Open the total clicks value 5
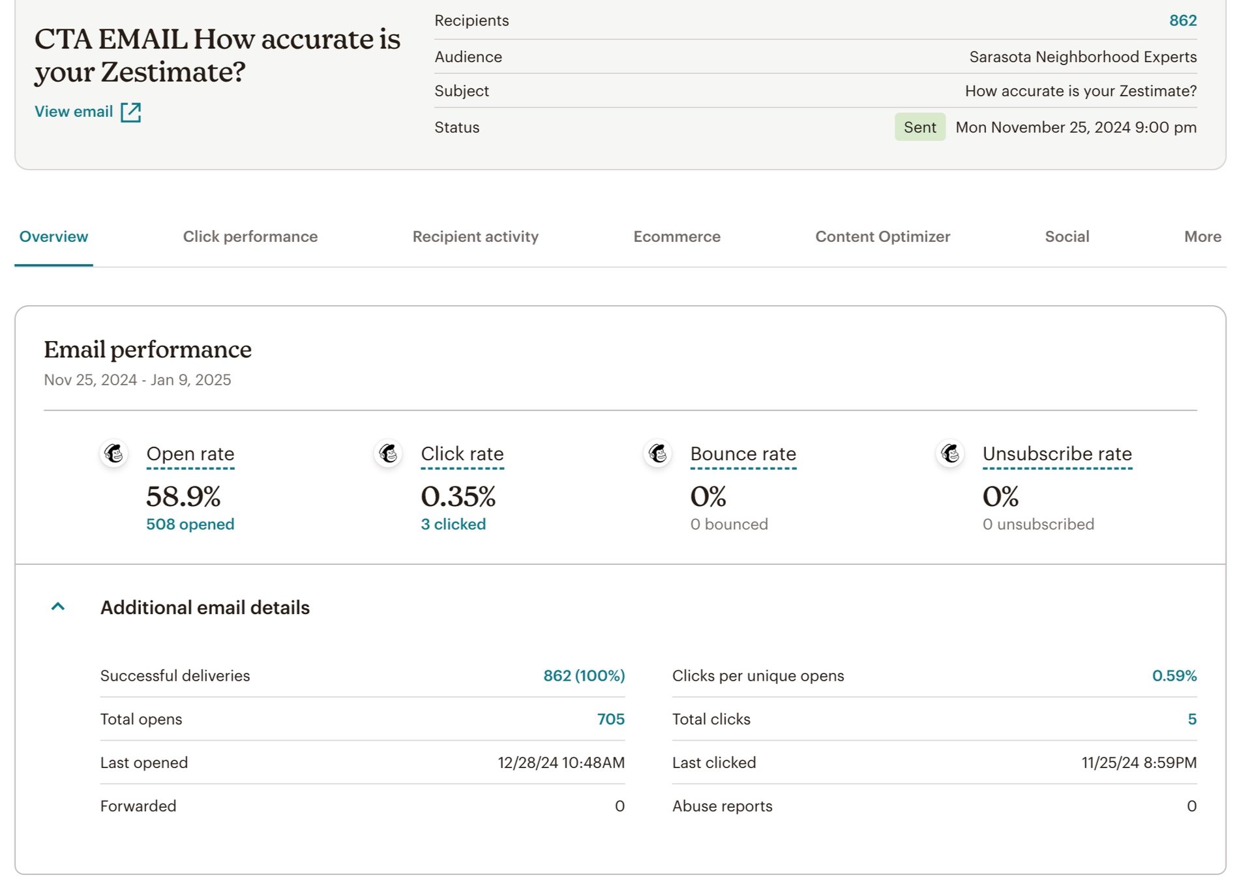 click(1192, 719)
